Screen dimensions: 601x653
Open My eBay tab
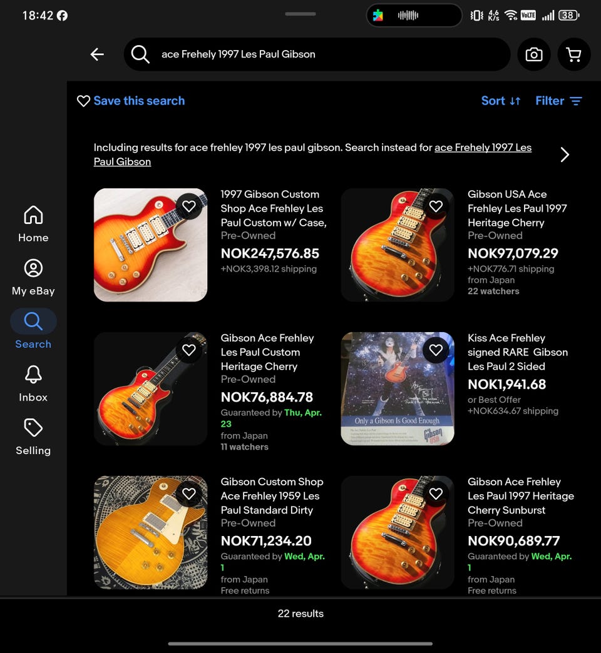point(33,277)
